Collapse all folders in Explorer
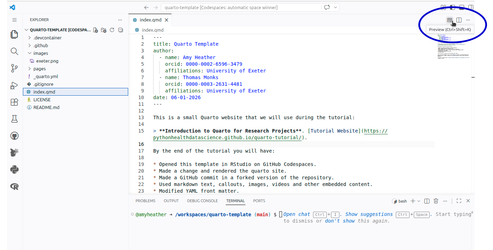Screen dimensions: 493x250 click(x=120, y=30)
